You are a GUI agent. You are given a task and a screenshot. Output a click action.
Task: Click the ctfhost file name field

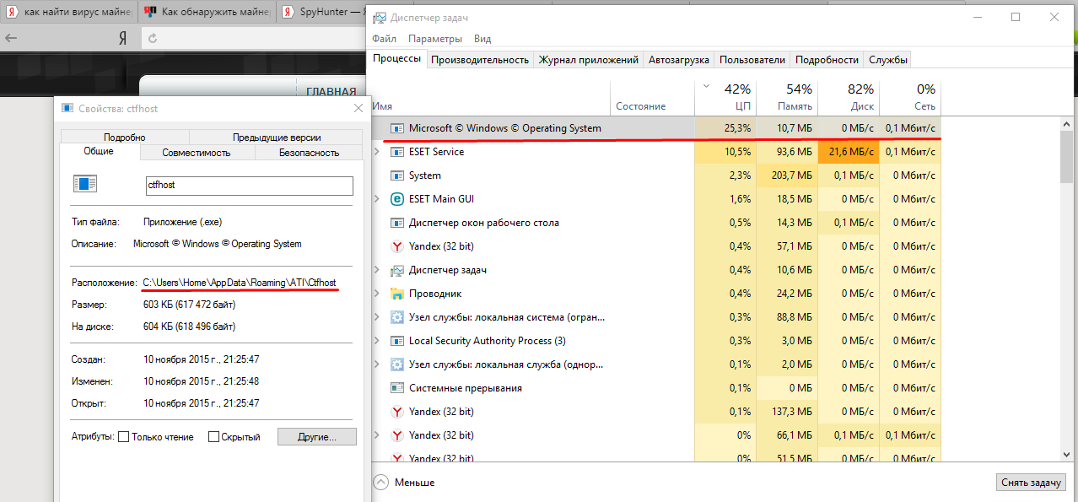[249, 185]
